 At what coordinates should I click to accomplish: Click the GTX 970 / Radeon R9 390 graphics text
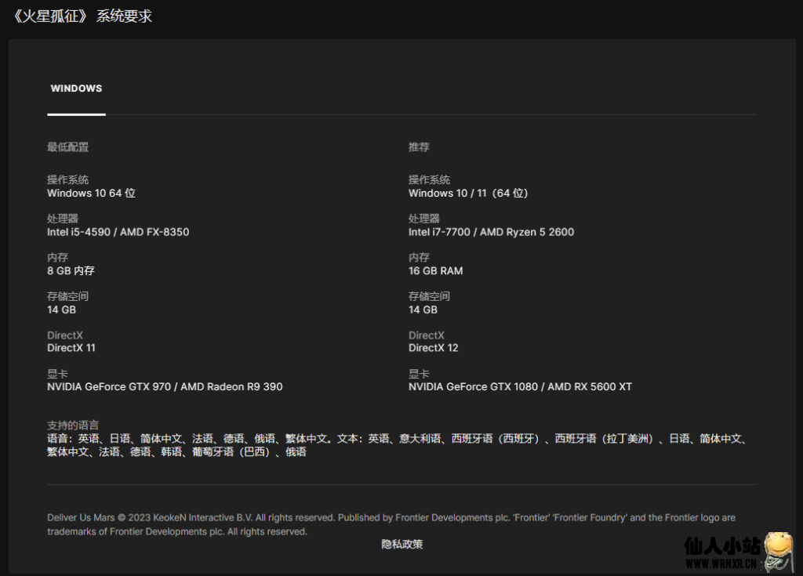165,386
